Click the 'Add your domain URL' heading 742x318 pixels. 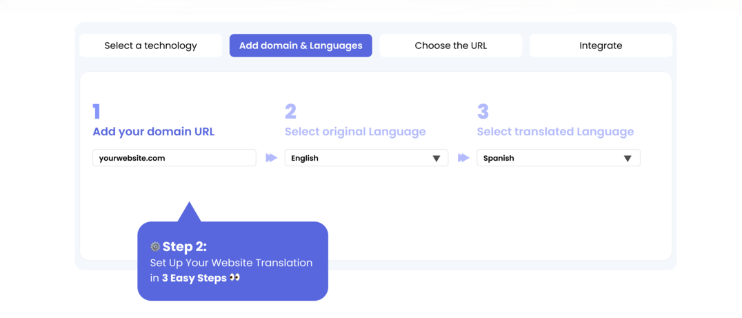(x=154, y=132)
